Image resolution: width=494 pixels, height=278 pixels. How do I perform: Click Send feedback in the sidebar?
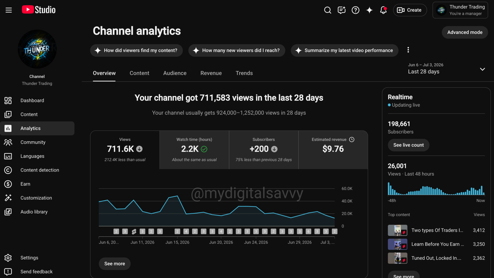click(37, 272)
